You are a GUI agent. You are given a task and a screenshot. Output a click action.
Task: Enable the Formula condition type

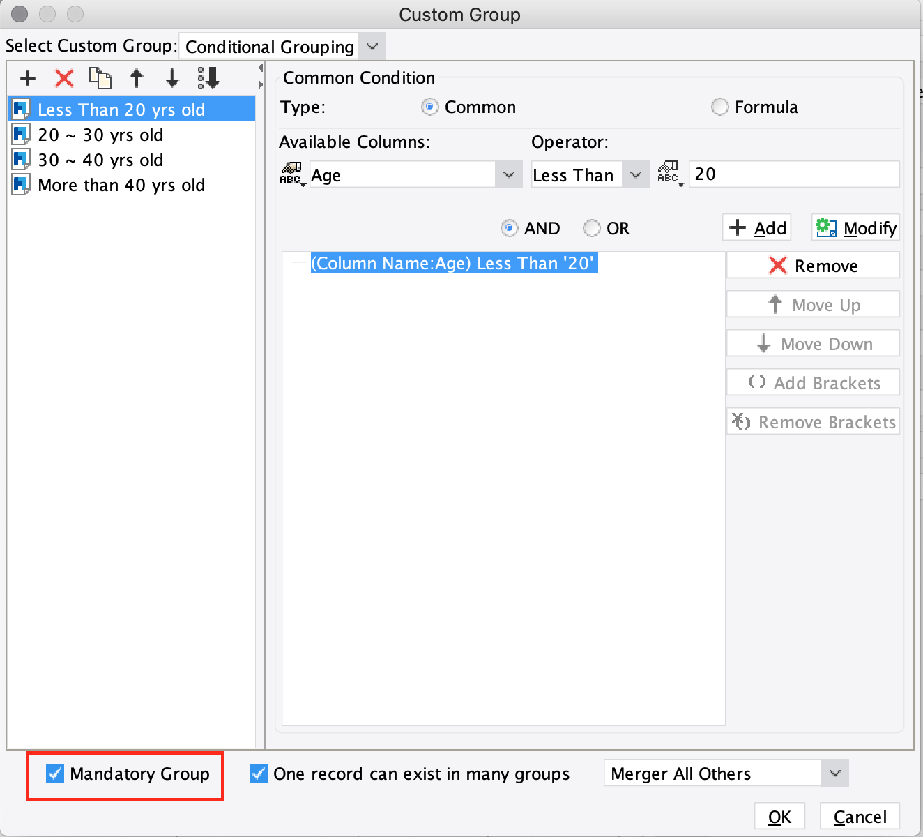coord(719,107)
